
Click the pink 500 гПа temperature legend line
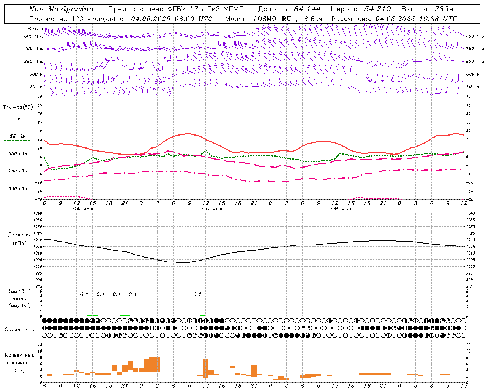(17, 193)
